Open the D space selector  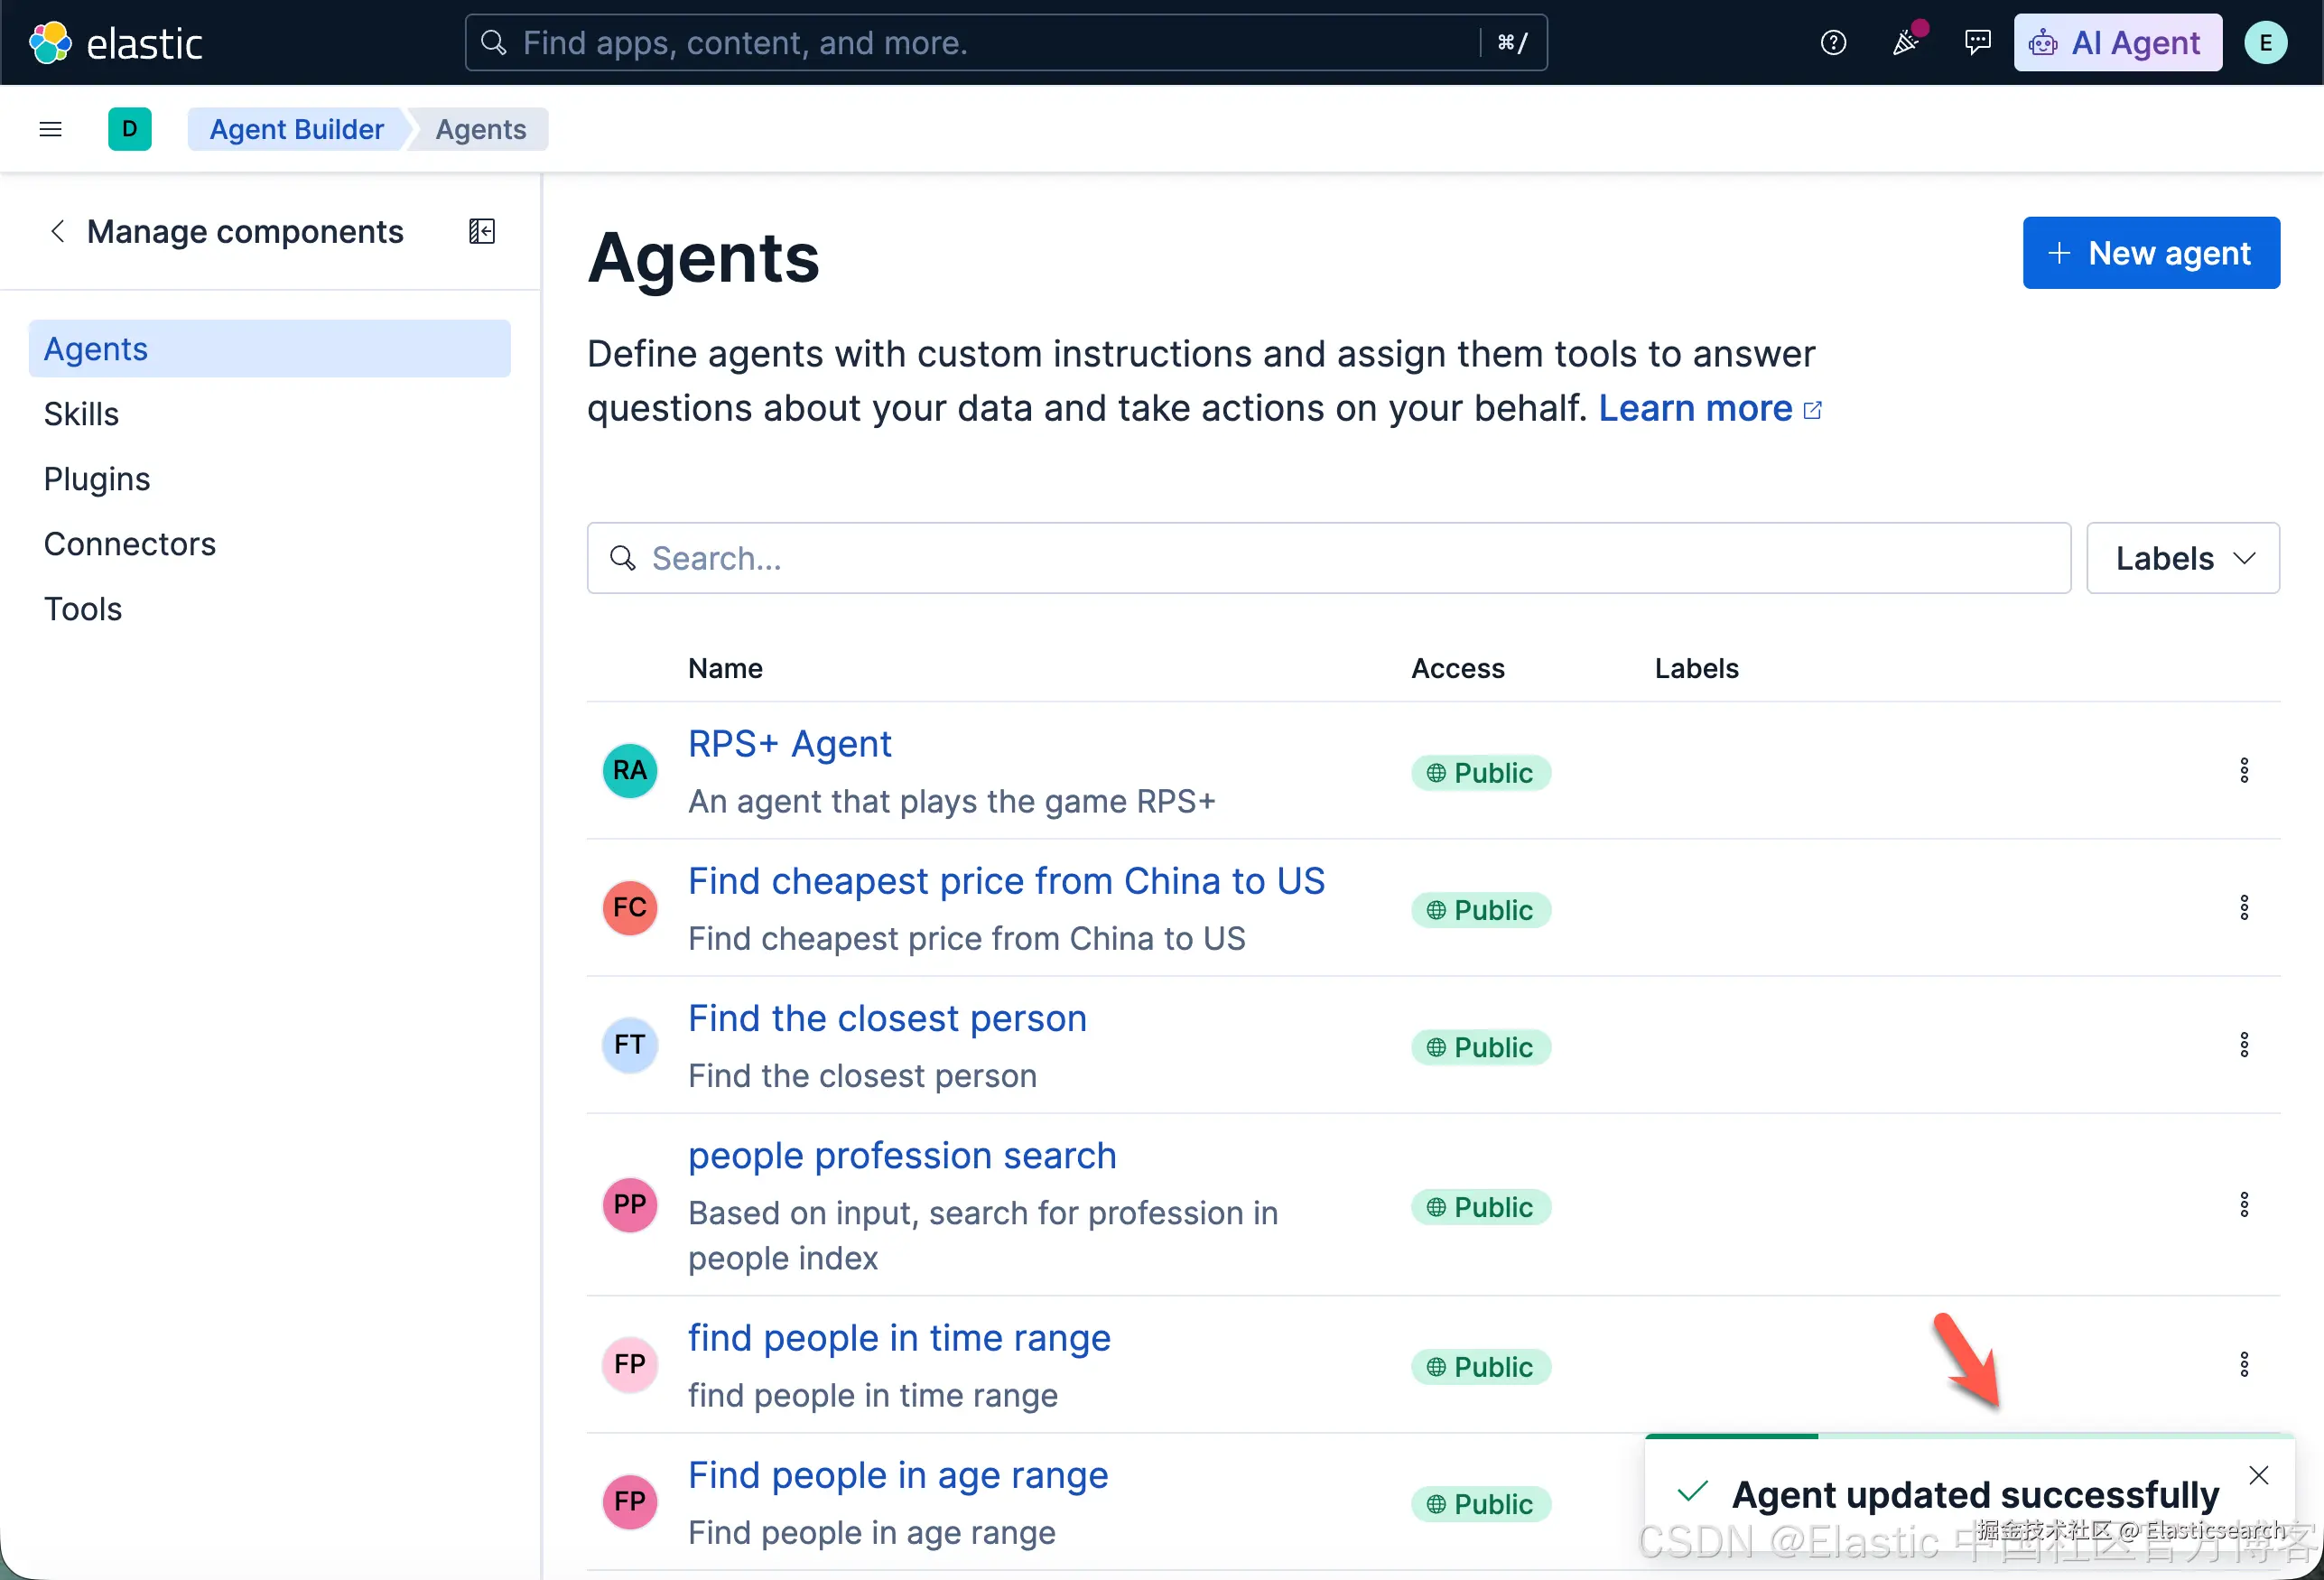point(130,129)
